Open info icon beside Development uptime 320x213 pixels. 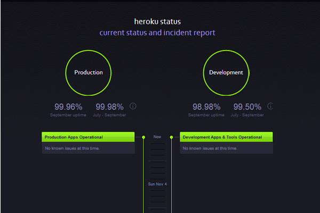[270, 106]
